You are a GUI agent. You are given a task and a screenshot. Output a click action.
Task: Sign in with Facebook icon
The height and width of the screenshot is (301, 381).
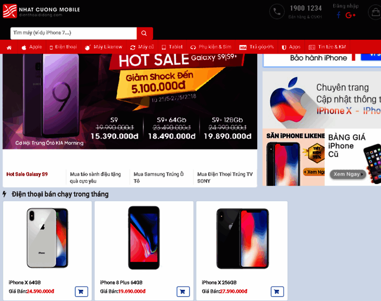[338, 15]
